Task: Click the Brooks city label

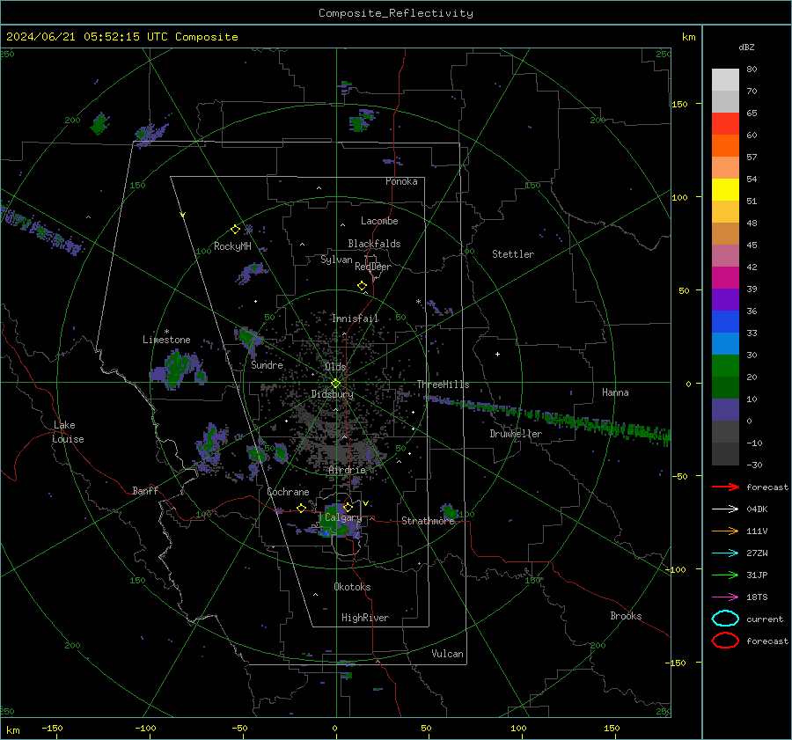Action: [626, 616]
